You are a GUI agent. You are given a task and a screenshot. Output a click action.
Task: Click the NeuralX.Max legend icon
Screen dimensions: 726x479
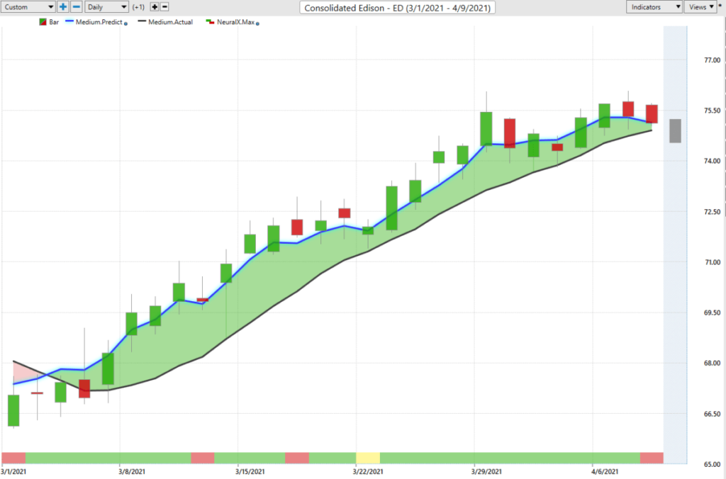point(210,22)
